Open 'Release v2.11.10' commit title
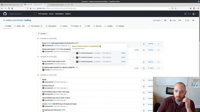The width and height of the screenshot is (200, 112). (48, 86)
